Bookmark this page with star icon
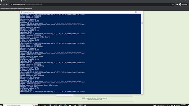189x106 pixels. (x=173, y=4)
